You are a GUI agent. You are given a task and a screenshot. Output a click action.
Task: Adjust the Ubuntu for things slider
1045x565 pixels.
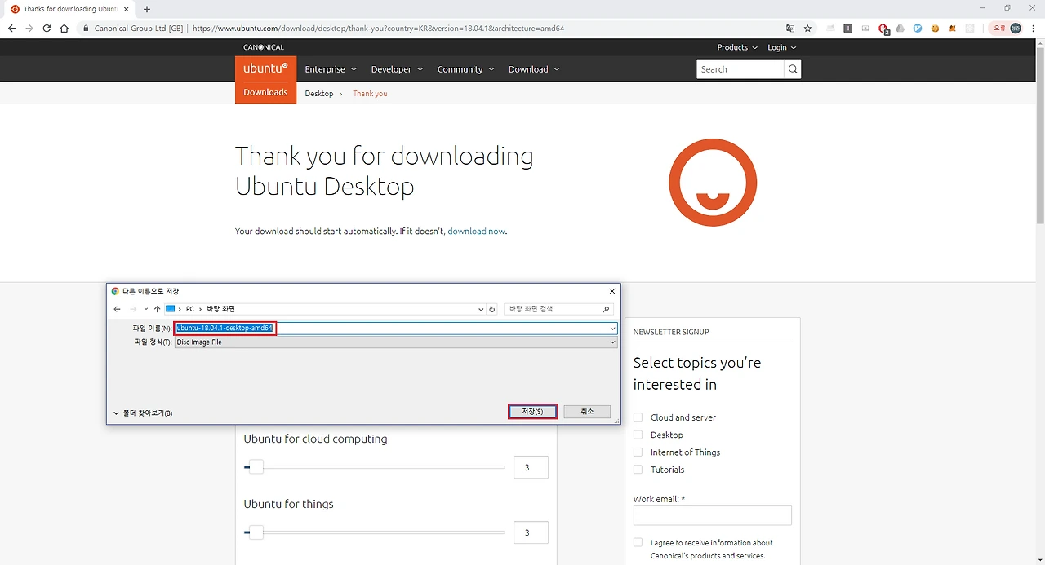[x=256, y=532]
